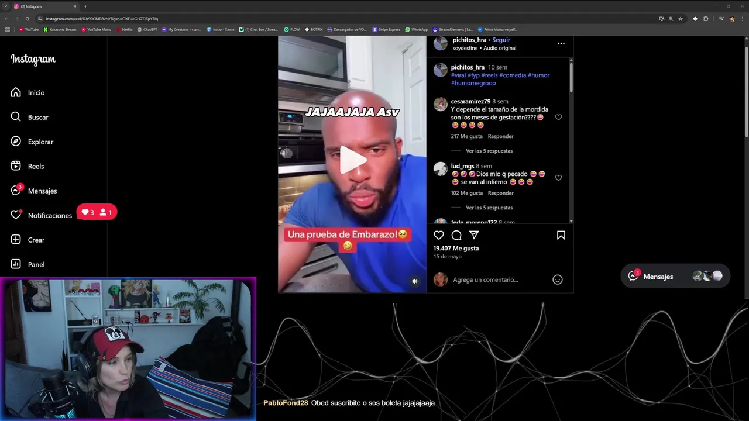Open the zoom magnifier in address bar
Screen dimensions: 749x421
pyautogui.click(x=671, y=19)
